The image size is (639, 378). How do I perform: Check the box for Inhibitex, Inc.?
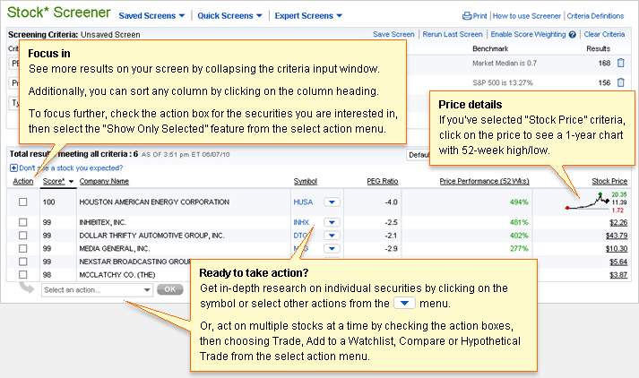23,223
